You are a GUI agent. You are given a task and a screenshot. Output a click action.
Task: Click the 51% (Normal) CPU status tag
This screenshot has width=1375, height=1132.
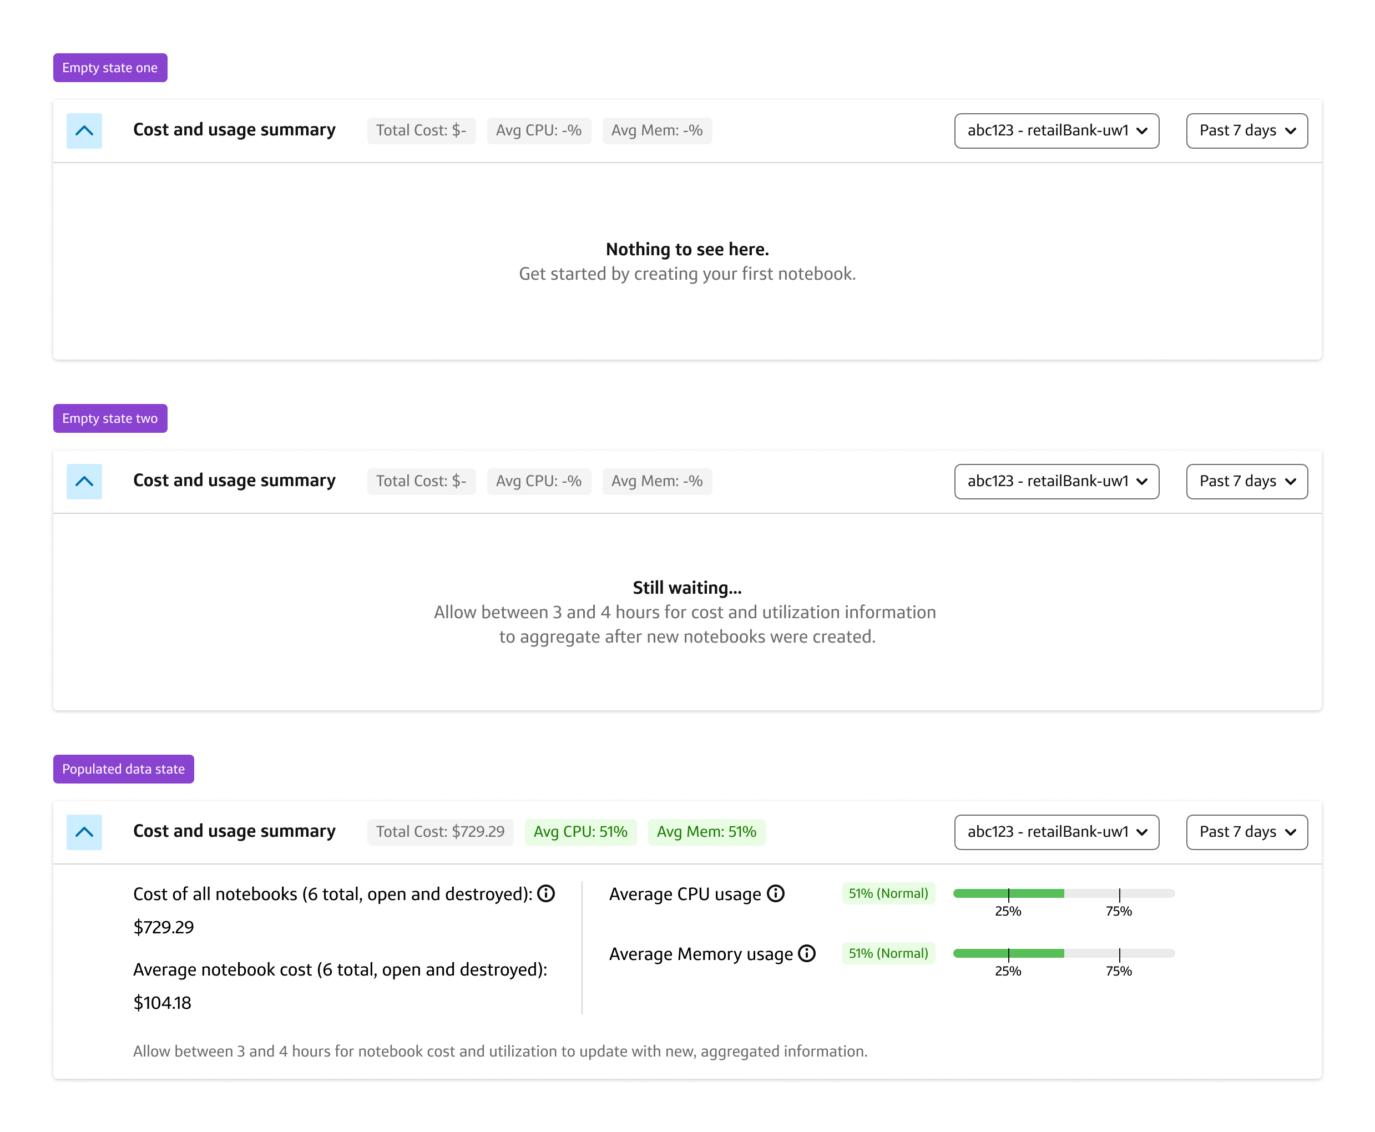[x=887, y=893]
